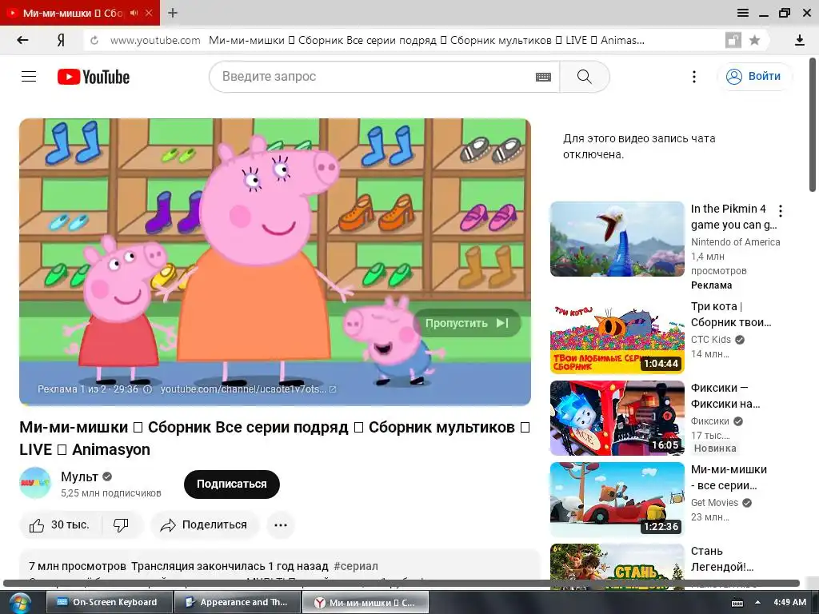The height and width of the screenshot is (614, 819).
Task: Click Nintendo of America channel name
Action: [736, 241]
